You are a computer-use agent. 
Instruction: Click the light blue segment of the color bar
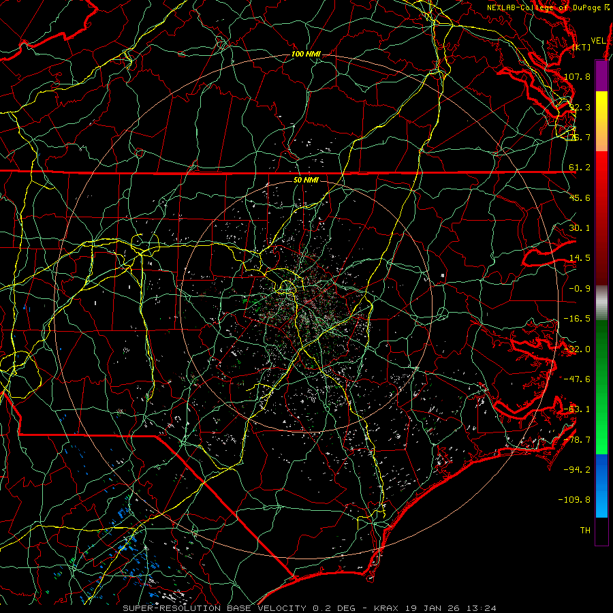click(601, 503)
